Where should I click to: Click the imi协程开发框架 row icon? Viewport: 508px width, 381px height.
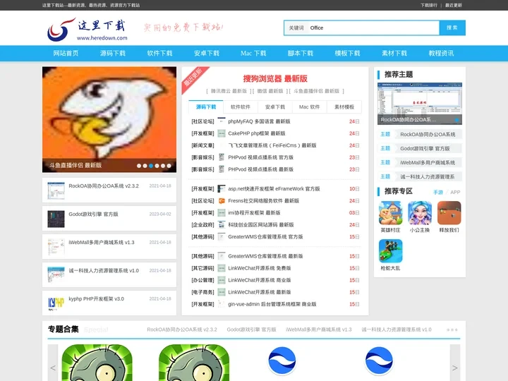[x=222, y=212]
